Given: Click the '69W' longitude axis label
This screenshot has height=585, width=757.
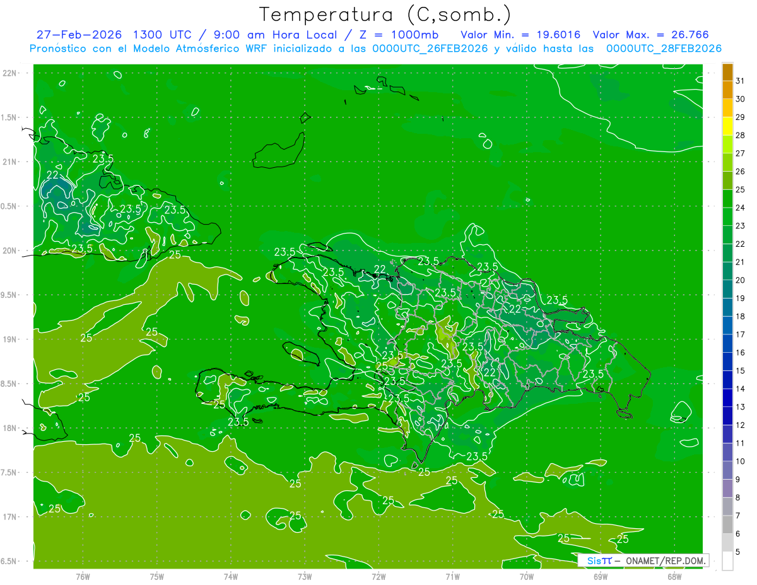Looking at the screenshot, I should 601,576.
